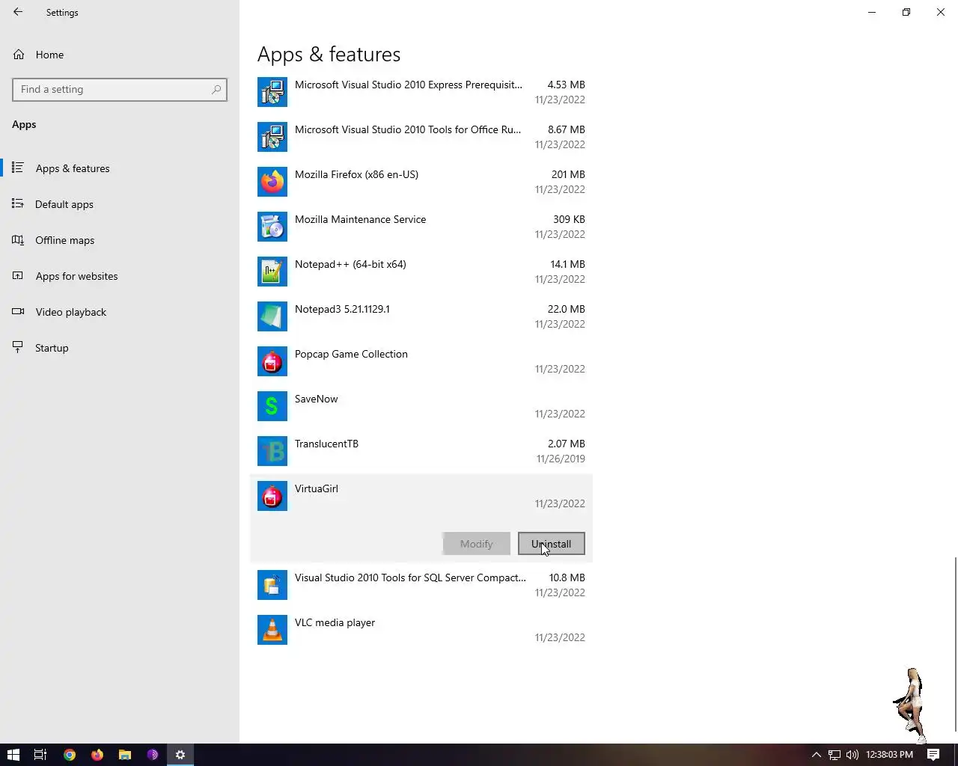This screenshot has width=958, height=766.
Task: Open the notification center icon
Action: pos(933,755)
